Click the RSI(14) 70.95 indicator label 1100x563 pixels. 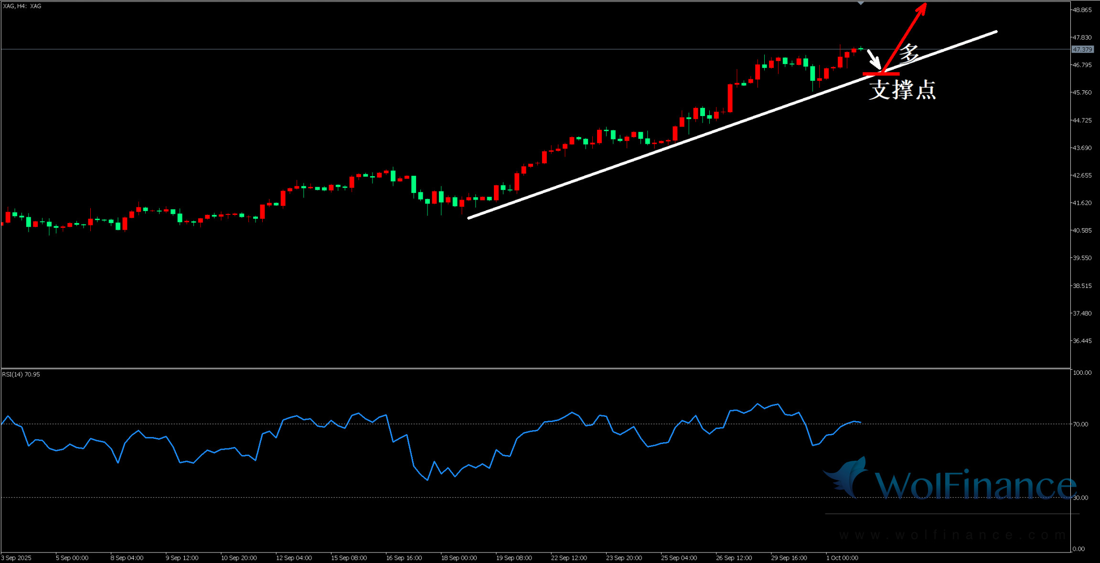pos(21,374)
